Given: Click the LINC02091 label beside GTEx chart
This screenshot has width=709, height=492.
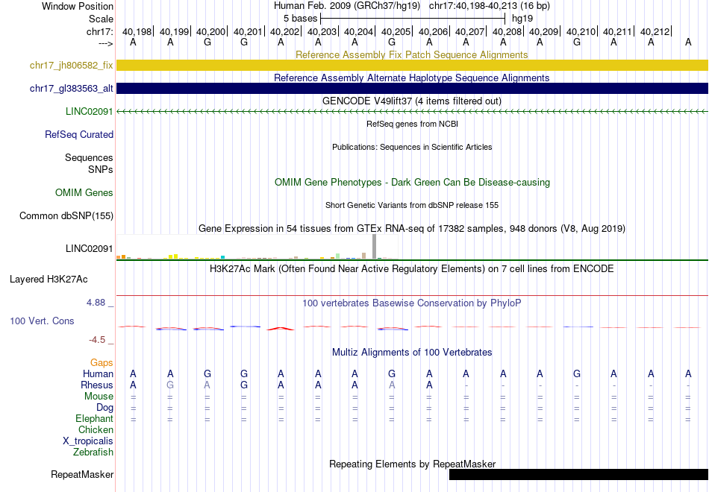Looking at the screenshot, I should pos(89,248).
